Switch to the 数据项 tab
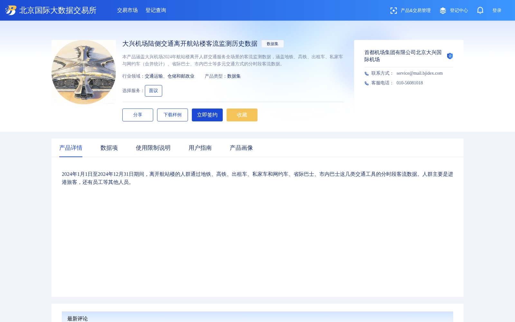The width and height of the screenshot is (515, 322). coord(109,148)
